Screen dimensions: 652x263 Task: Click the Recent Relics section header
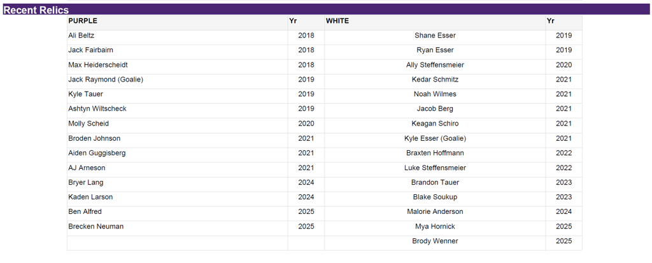pos(36,10)
